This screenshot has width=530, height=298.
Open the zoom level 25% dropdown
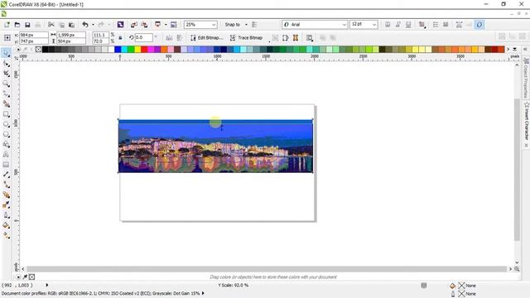214,25
